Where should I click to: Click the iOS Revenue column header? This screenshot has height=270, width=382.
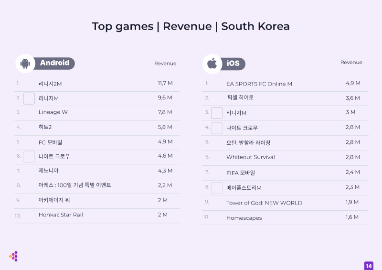[x=351, y=63]
